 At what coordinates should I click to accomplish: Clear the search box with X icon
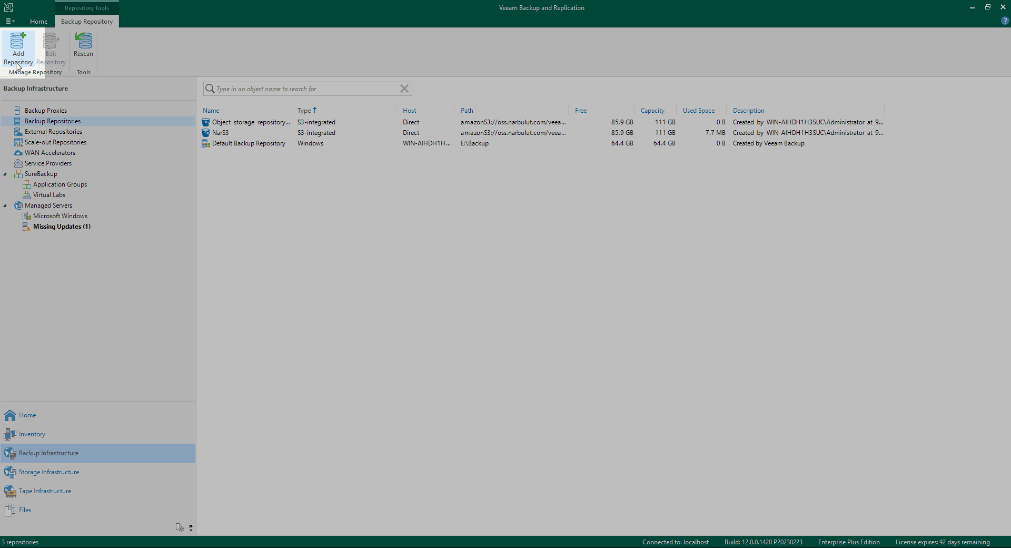click(x=404, y=89)
